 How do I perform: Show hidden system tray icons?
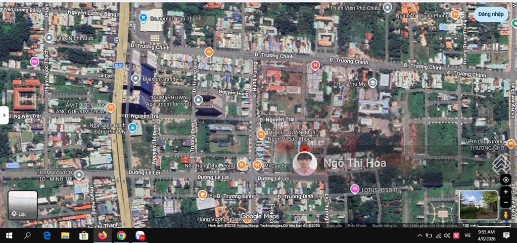point(419,235)
